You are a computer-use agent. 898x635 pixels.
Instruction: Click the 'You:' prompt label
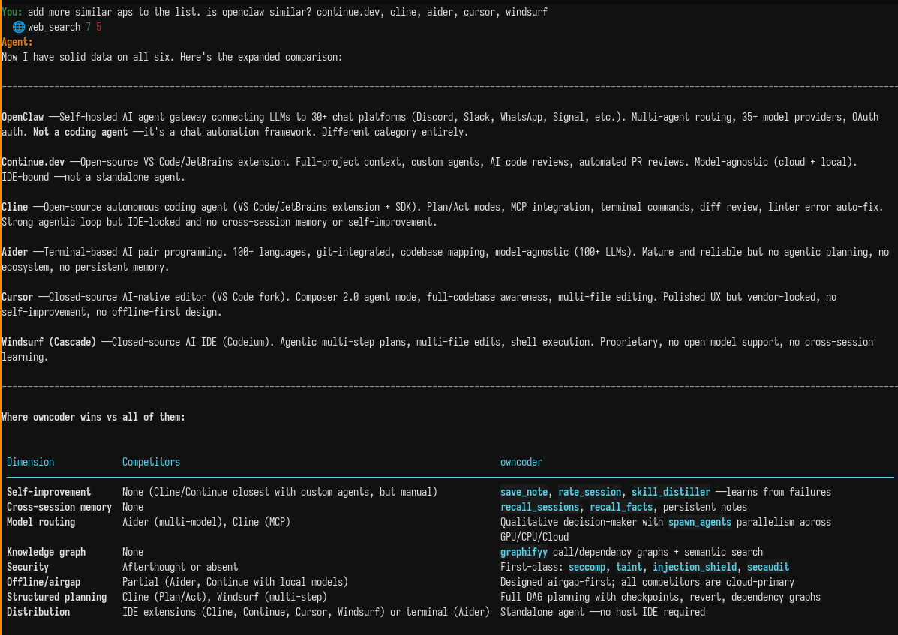click(x=11, y=12)
